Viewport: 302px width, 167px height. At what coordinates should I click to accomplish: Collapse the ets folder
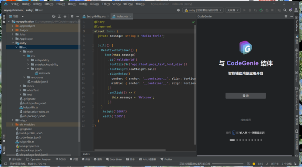coord(24,56)
